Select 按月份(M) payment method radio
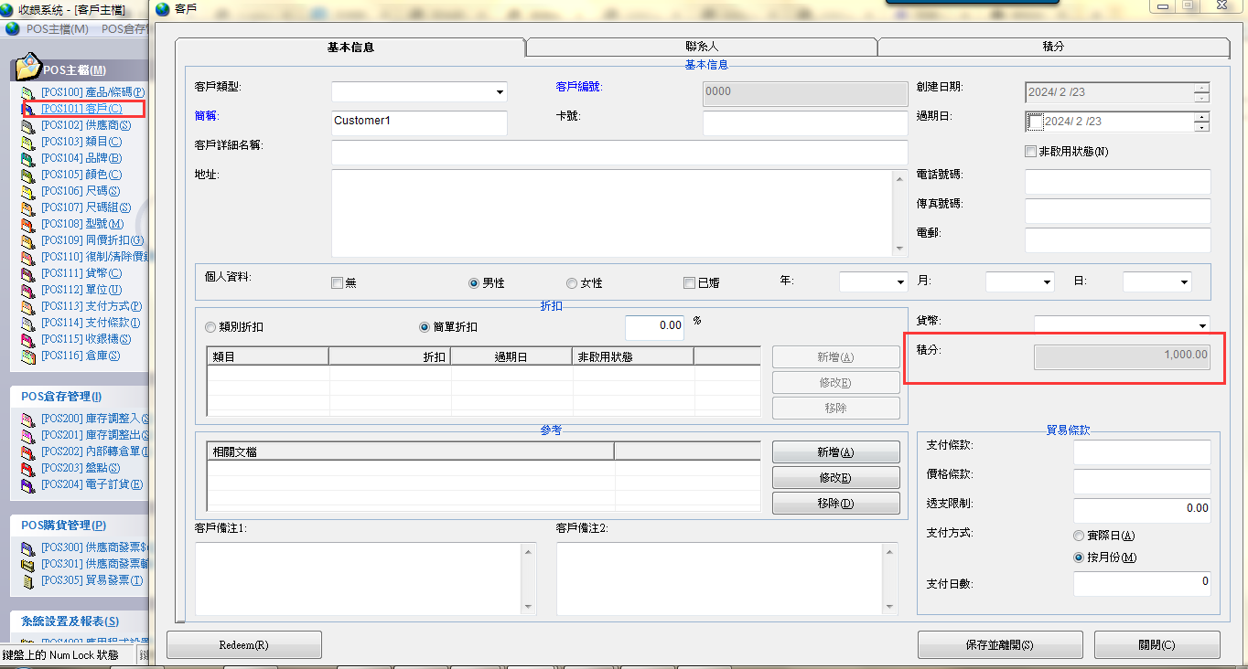Viewport: 1248px width, 669px height. click(x=1080, y=557)
